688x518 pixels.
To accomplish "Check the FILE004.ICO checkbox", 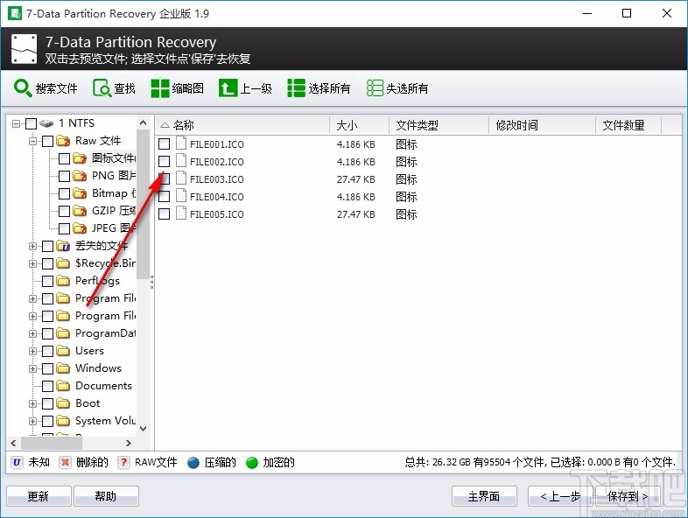I will 164,197.
